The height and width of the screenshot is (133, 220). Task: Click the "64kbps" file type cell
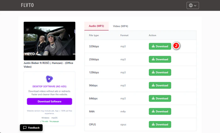pyautogui.click(x=93, y=98)
